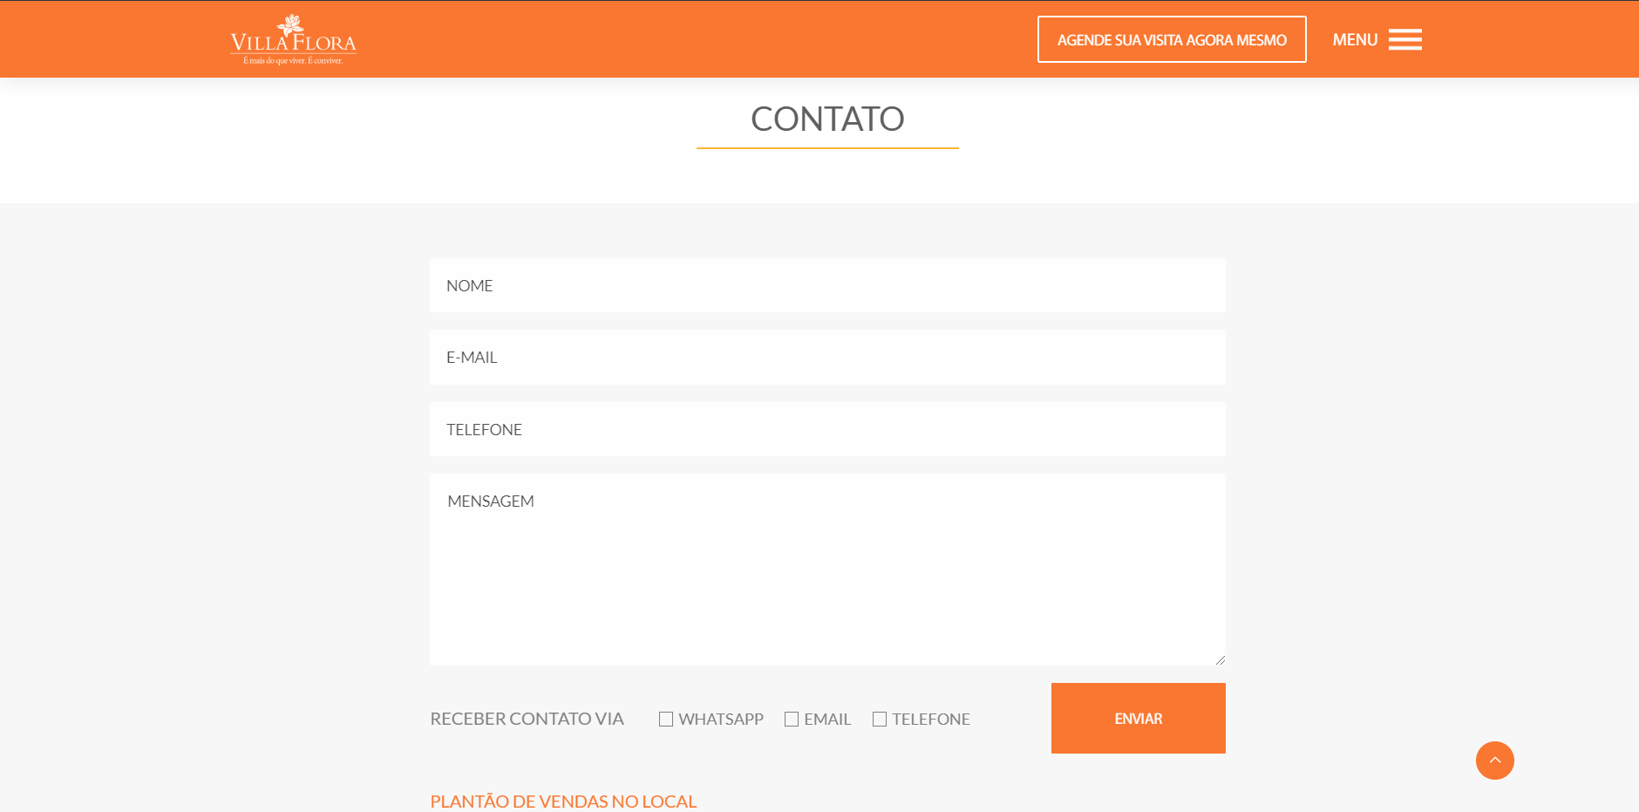Image resolution: width=1639 pixels, height=812 pixels.
Task: Select the Telefone input field
Action: click(x=827, y=429)
